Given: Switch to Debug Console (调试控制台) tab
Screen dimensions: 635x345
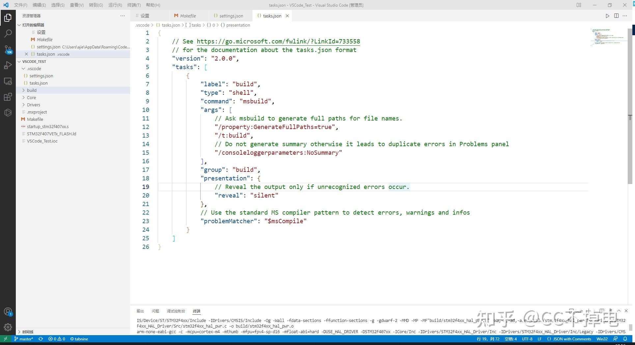Looking at the screenshot, I should tap(176, 311).
